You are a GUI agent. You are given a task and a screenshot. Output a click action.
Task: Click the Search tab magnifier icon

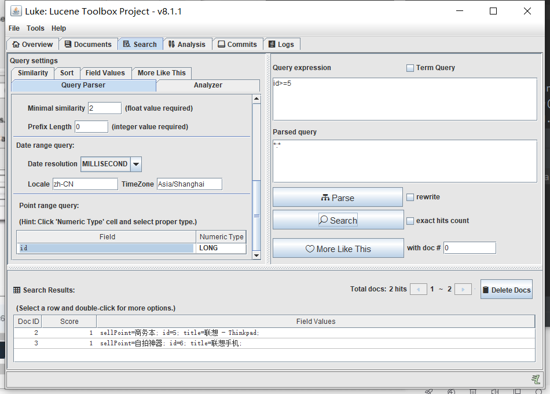point(127,44)
